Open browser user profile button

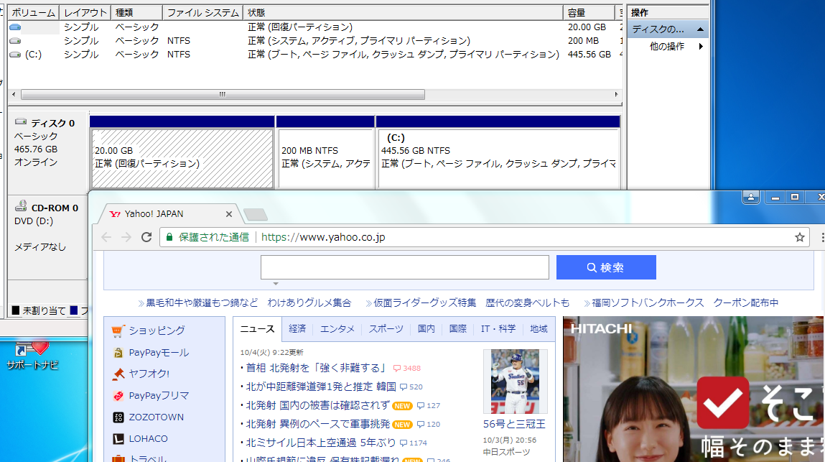pos(751,197)
